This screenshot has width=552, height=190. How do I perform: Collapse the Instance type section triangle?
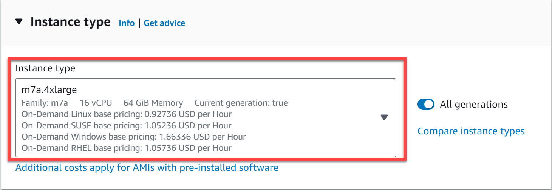(19, 22)
